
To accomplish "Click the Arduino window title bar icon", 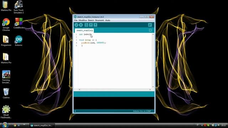I will [75, 17].
